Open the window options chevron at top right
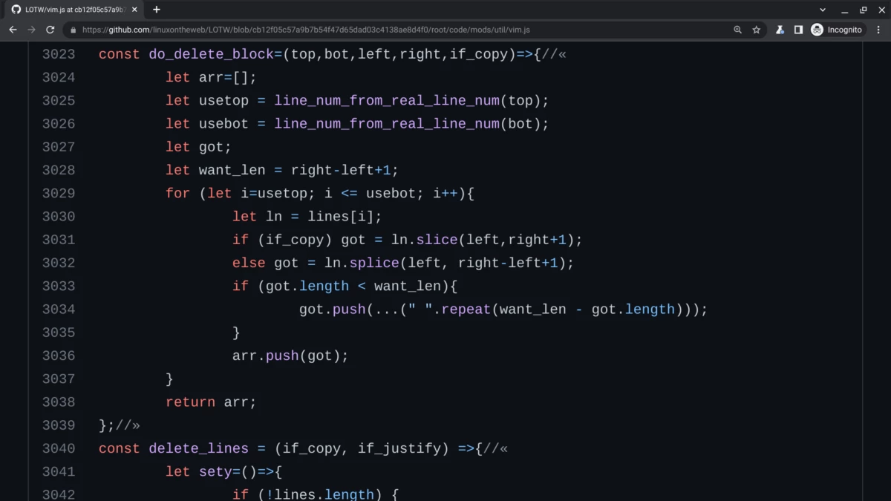Image resolution: width=891 pixels, height=501 pixels. tap(824, 10)
